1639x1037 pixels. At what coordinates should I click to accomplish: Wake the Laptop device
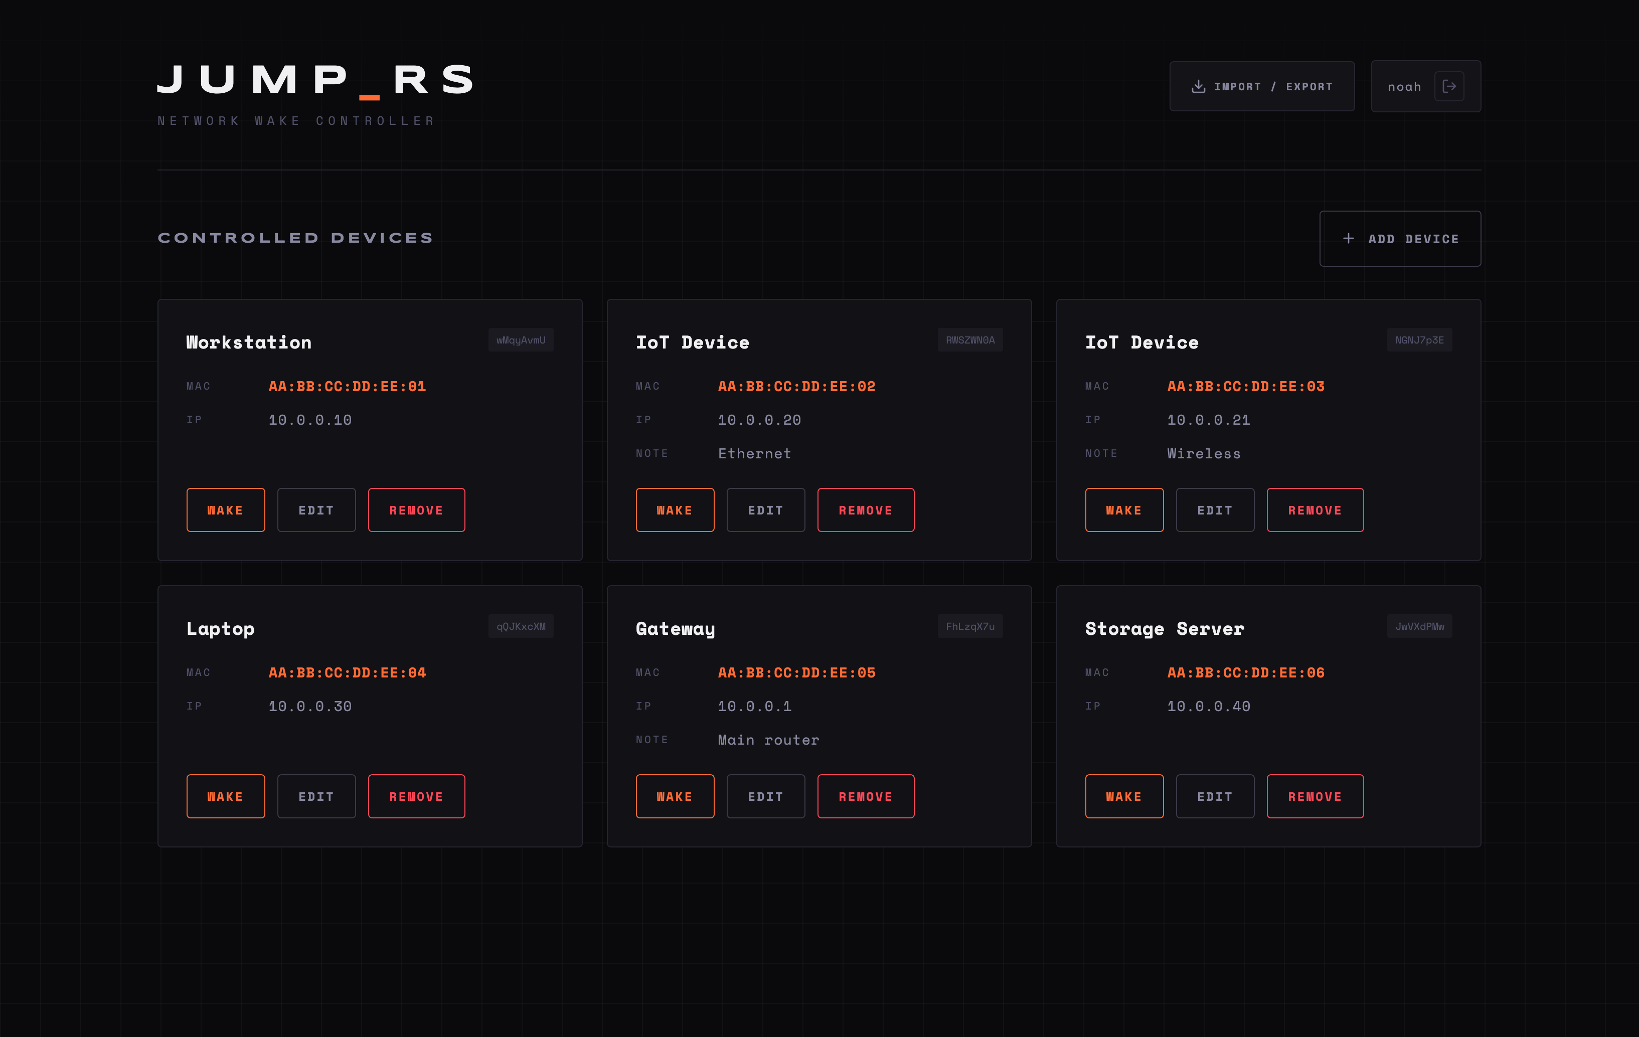[x=225, y=796]
